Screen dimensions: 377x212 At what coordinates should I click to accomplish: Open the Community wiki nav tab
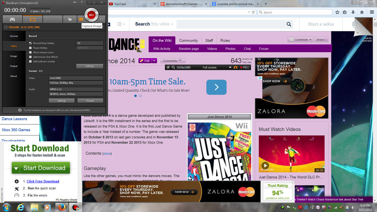tap(188, 41)
